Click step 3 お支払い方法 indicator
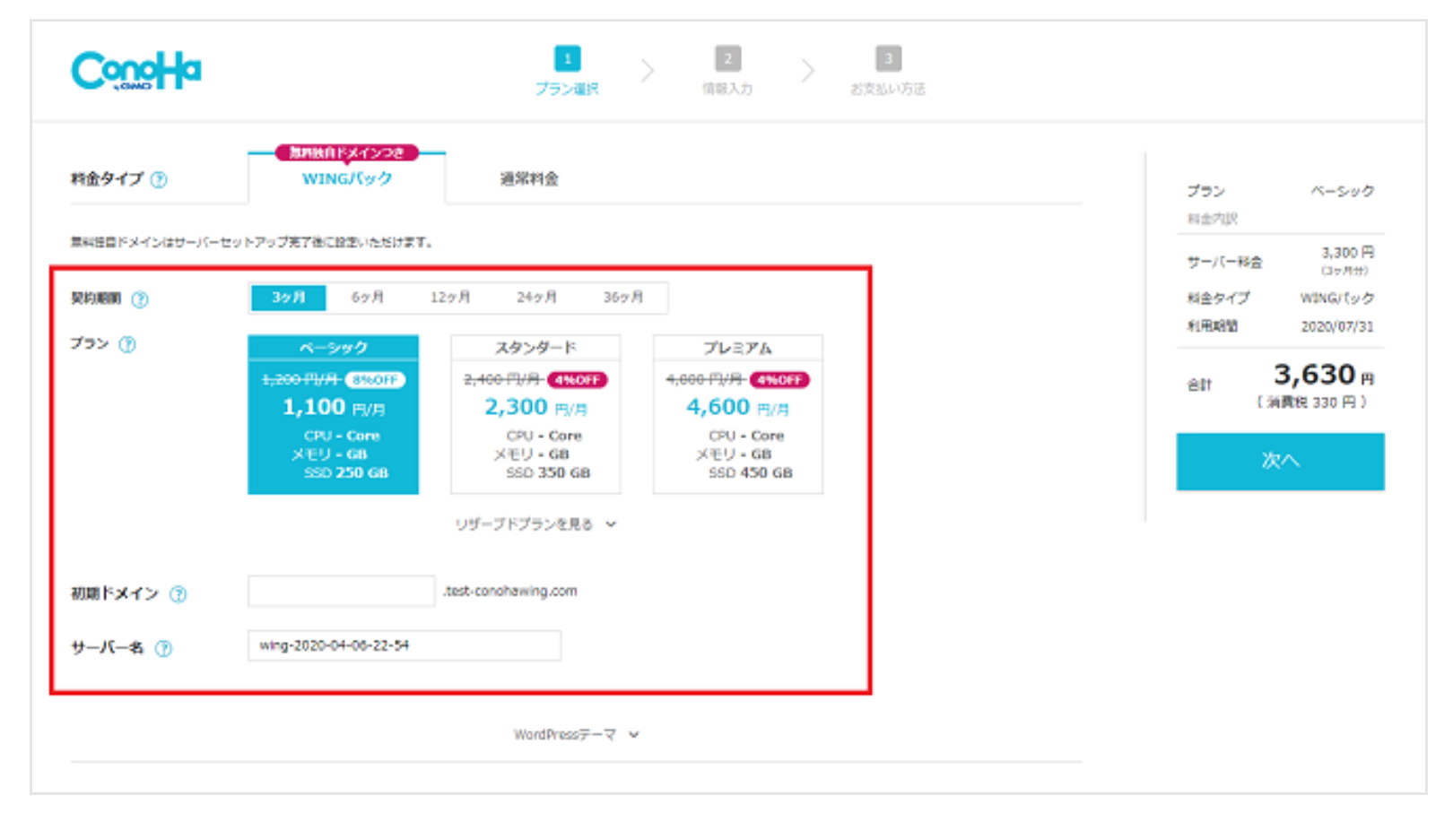This screenshot has height=813, width=1453. coord(888,71)
